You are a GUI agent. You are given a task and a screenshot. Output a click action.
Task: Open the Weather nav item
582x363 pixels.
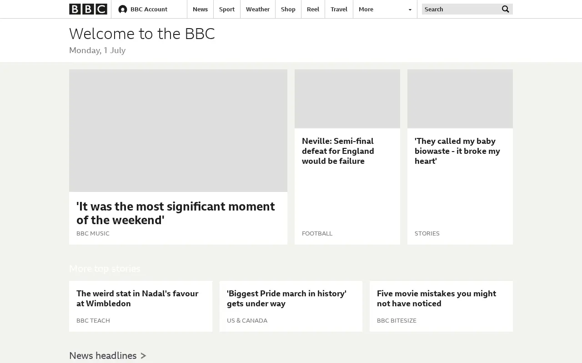pyautogui.click(x=258, y=9)
